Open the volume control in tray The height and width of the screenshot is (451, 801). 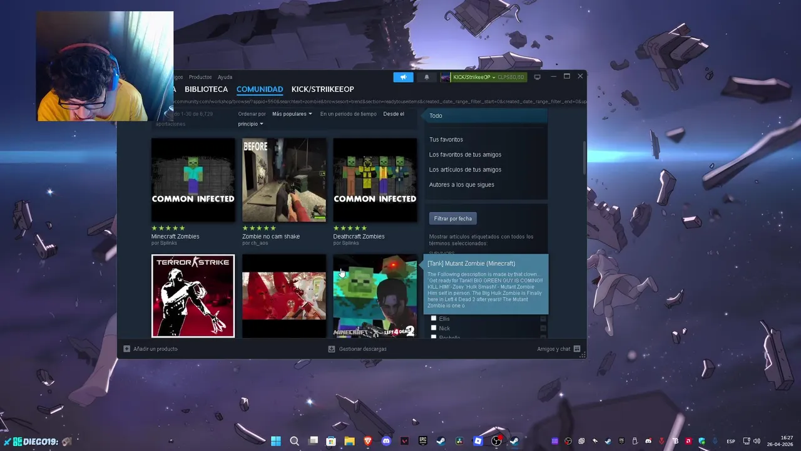pos(757,441)
